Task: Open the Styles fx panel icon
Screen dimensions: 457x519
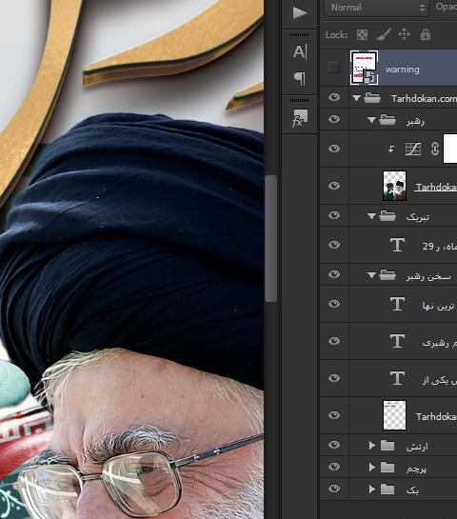Action: click(x=300, y=118)
